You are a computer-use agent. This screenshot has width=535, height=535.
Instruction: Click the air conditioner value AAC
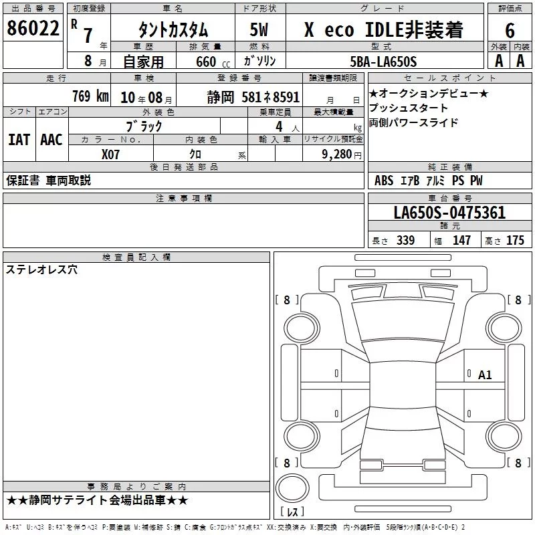(x=51, y=140)
